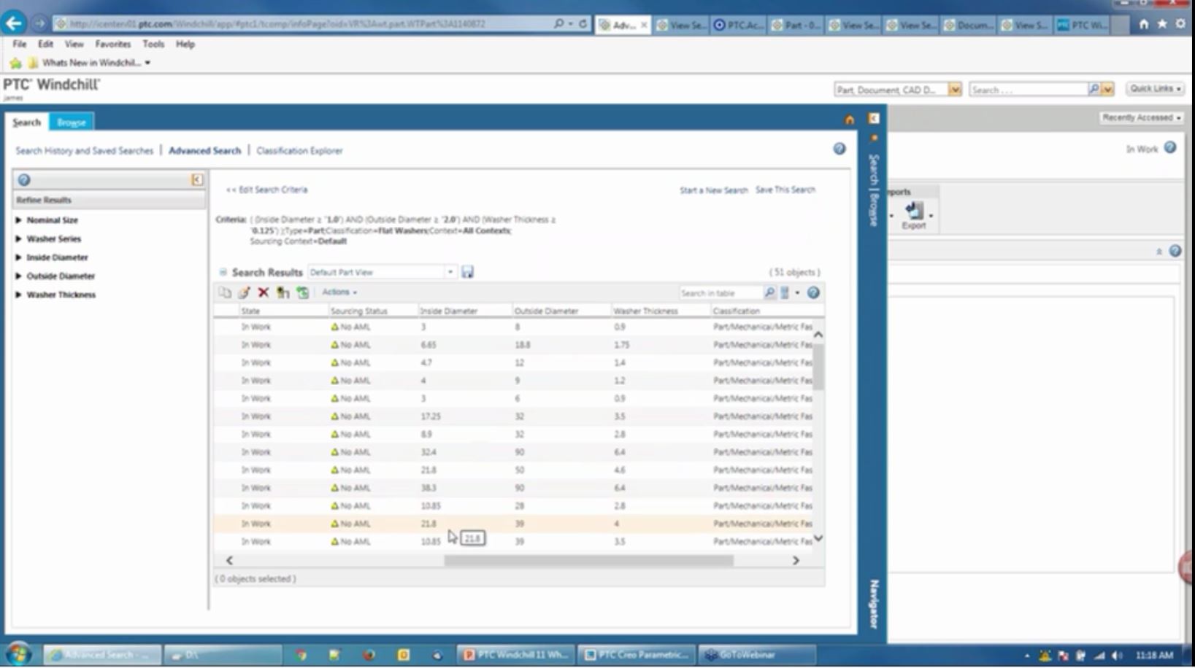1195x668 pixels.
Task: Click the magnifier icon beside Search in table
Action: click(x=769, y=293)
